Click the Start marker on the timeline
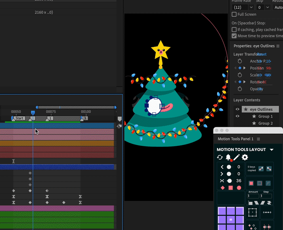The width and height of the screenshot is (283, 230). click(19, 118)
